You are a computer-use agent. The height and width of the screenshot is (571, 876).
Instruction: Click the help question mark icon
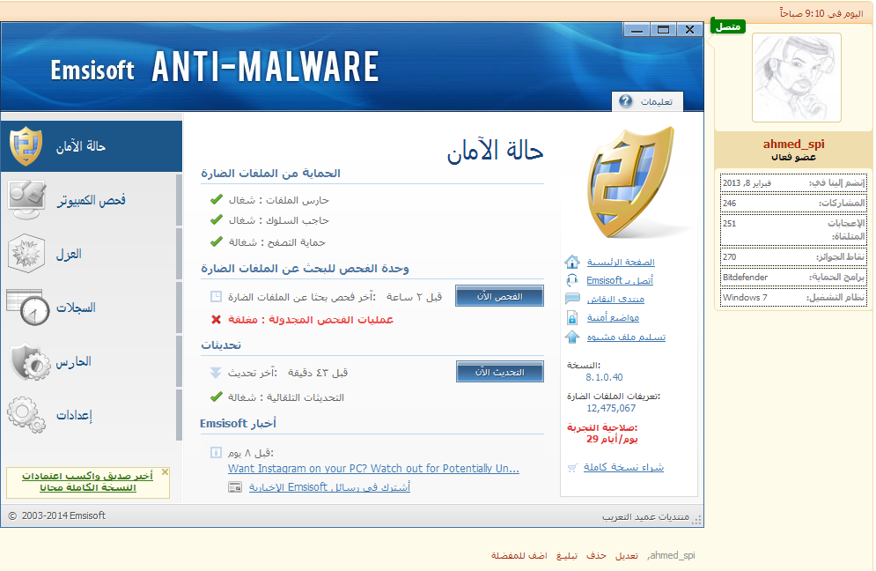(x=626, y=101)
